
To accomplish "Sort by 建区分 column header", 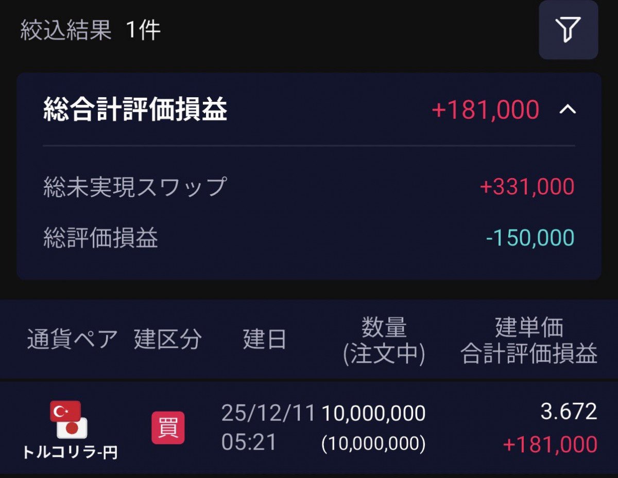I will [168, 340].
